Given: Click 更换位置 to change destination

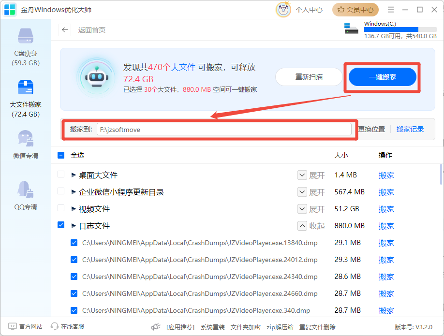Looking at the screenshot, I should pos(371,130).
